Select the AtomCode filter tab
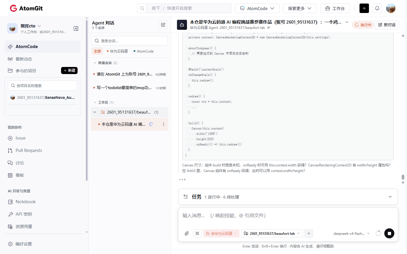This screenshot has width=407, height=254. tap(144, 51)
